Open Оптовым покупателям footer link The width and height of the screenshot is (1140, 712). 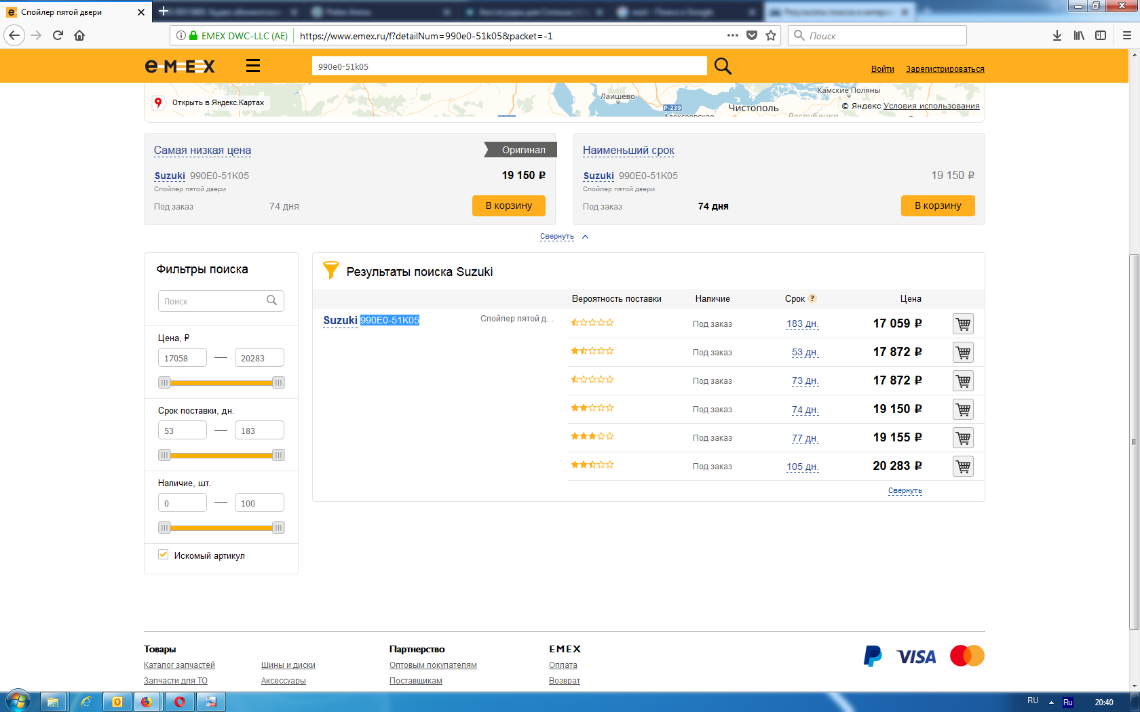[433, 665]
